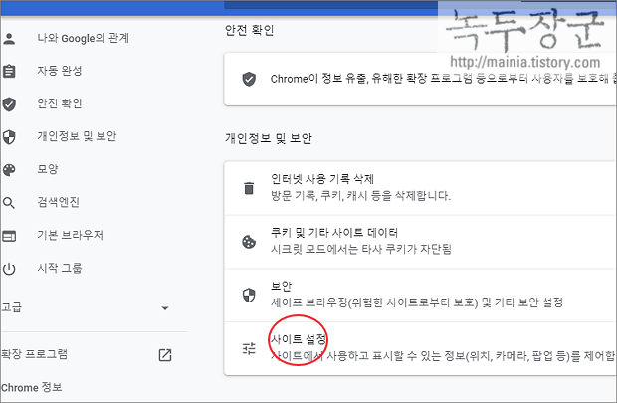617x403 pixels.
Task: Open 쿠키 및 기타 사이트 데이터 settings
Action: (x=420, y=242)
